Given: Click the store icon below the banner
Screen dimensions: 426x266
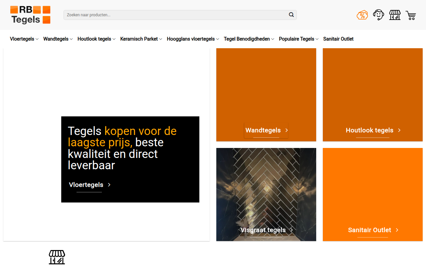Looking at the screenshot, I should [x=57, y=257].
